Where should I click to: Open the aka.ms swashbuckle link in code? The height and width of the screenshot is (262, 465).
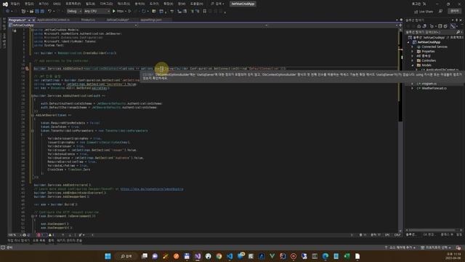[x=152, y=189]
